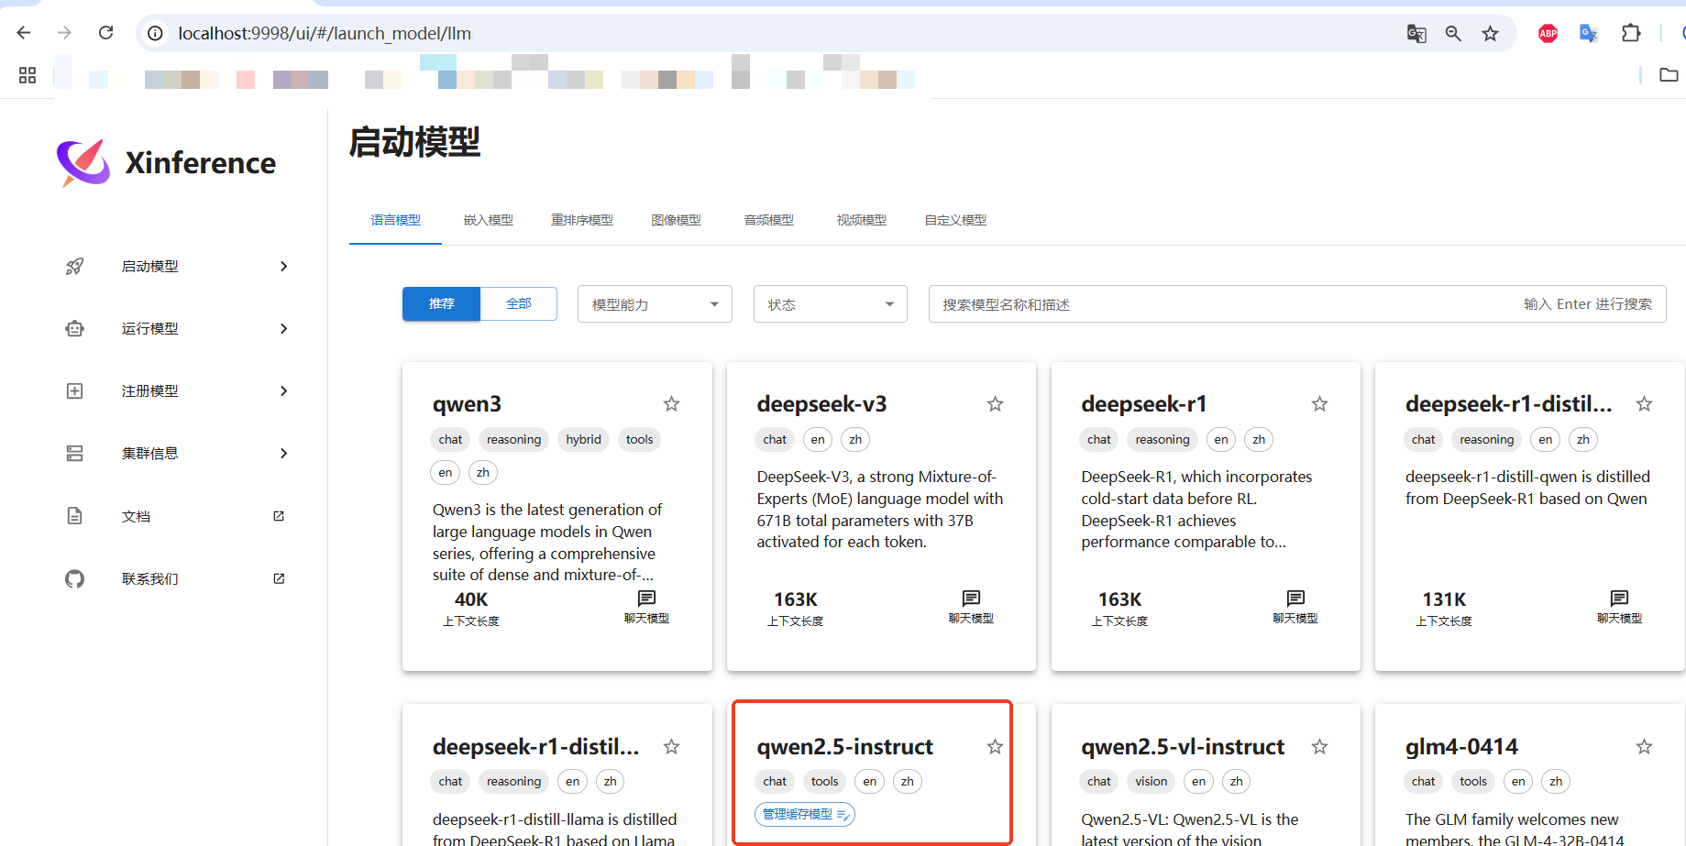Viewport: 1686px width, 846px height.
Task: Open the 文档 sidebar link
Action: (137, 517)
